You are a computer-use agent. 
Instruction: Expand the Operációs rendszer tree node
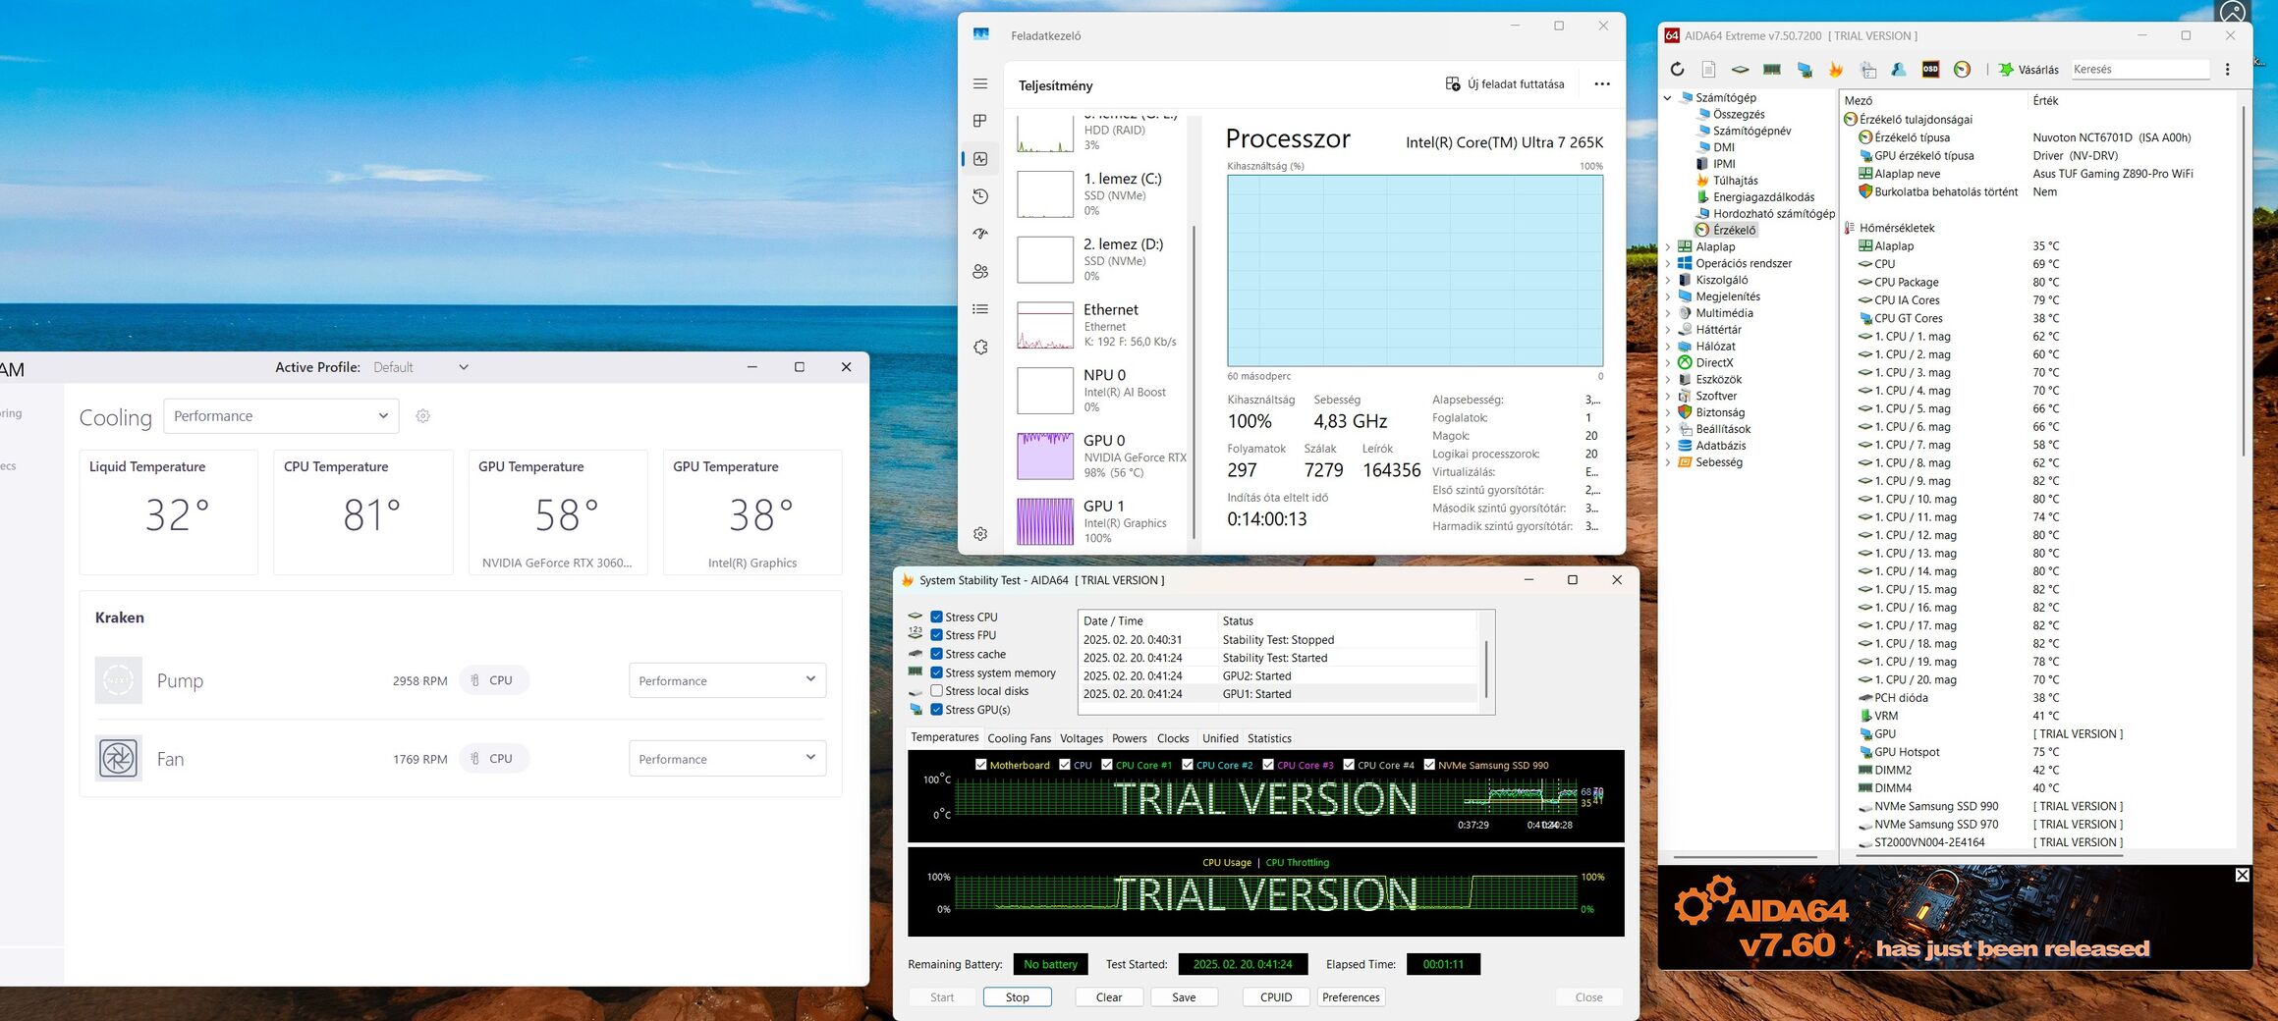(x=1668, y=264)
